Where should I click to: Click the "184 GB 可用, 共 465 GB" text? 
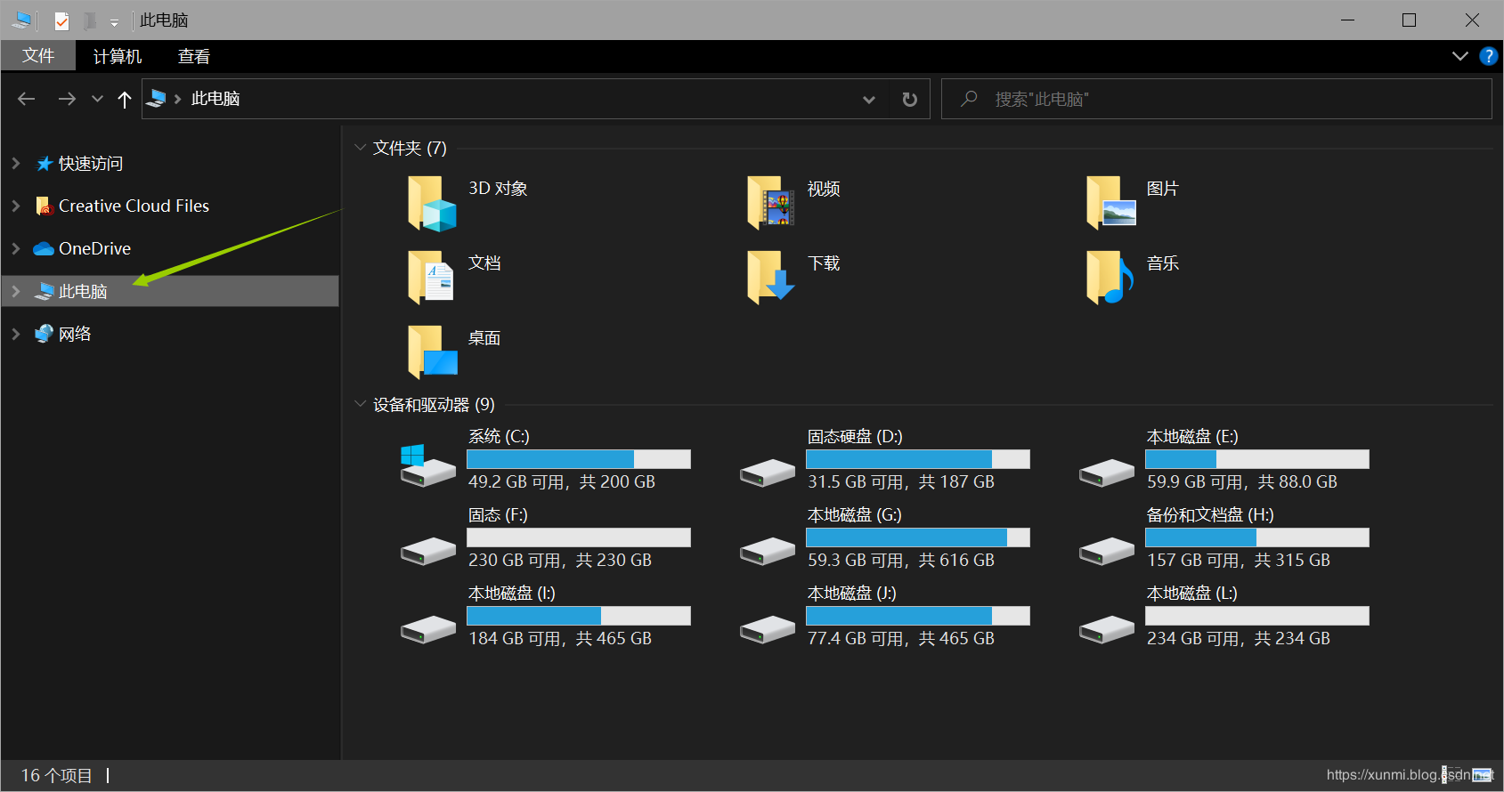[560, 638]
